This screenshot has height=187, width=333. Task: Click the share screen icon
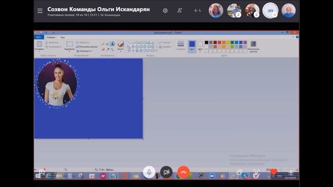239,172
